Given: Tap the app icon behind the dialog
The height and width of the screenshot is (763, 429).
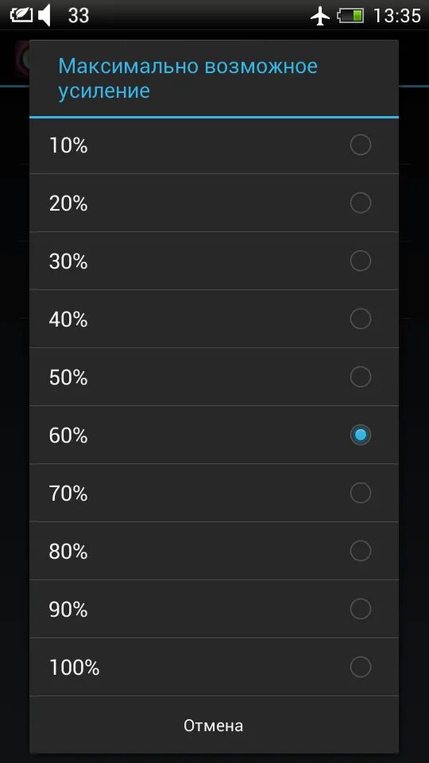Looking at the screenshot, I should point(22,57).
